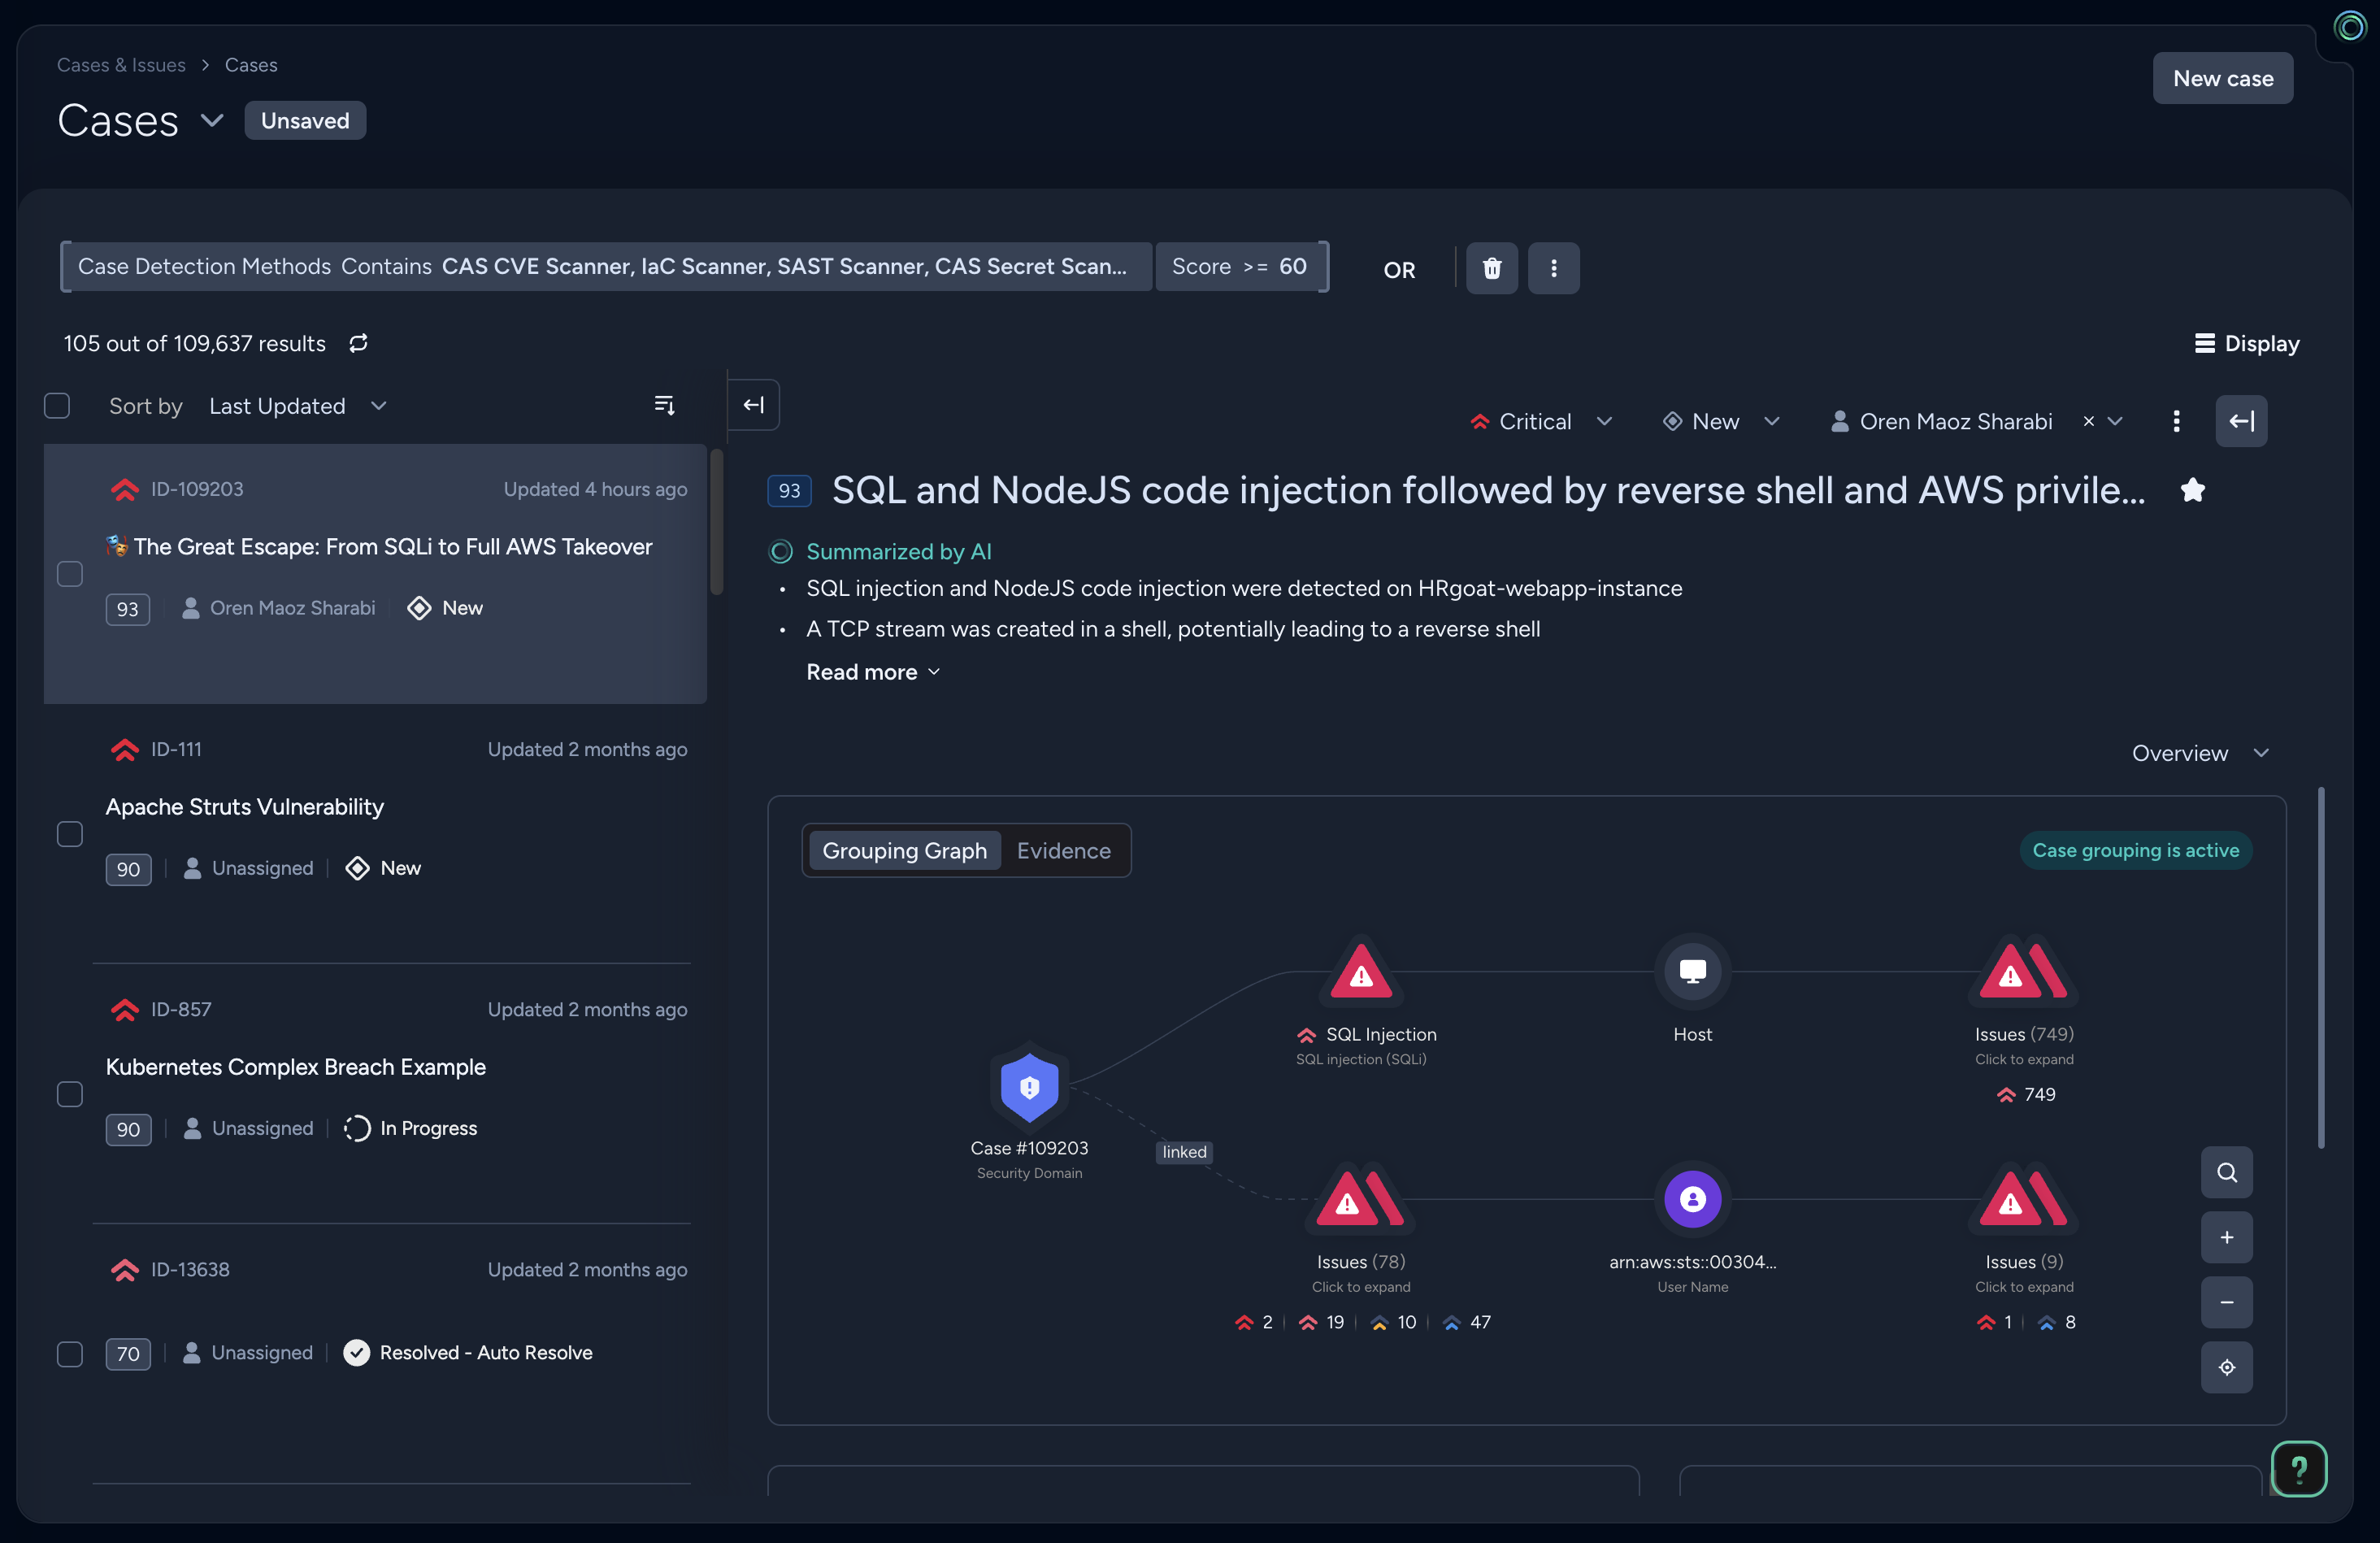Expand the Sort by Last Updated dropdown

pyautogui.click(x=297, y=406)
